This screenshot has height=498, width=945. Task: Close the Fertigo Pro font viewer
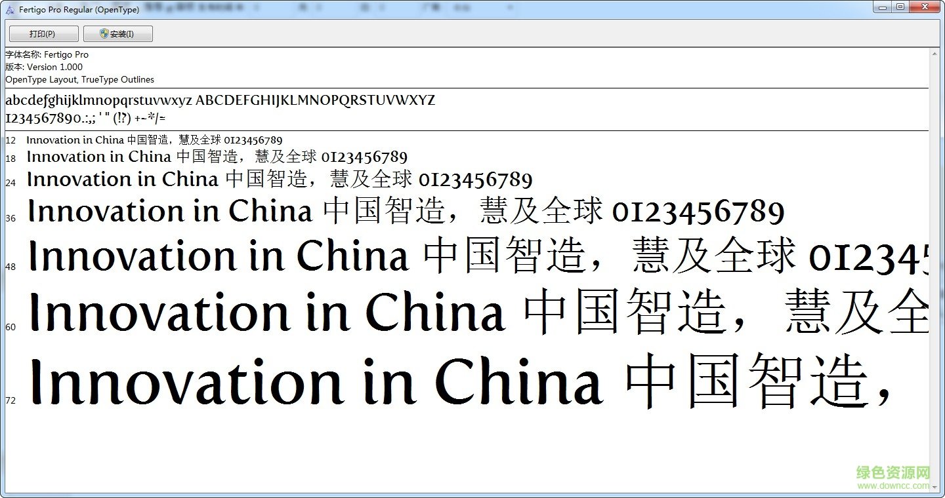tap(924, 7)
